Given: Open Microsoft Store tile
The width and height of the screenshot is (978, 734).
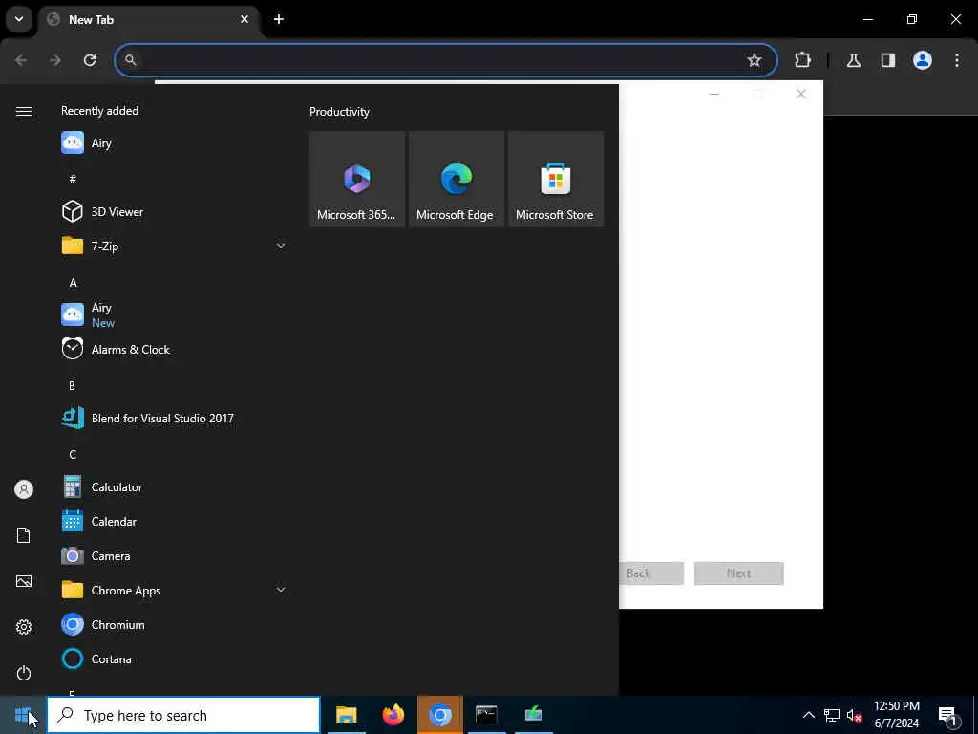Looking at the screenshot, I should pyautogui.click(x=556, y=179).
